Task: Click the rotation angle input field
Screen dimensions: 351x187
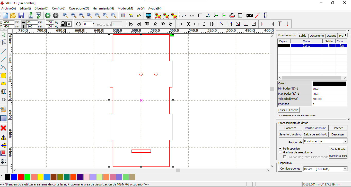Action: coord(88,24)
